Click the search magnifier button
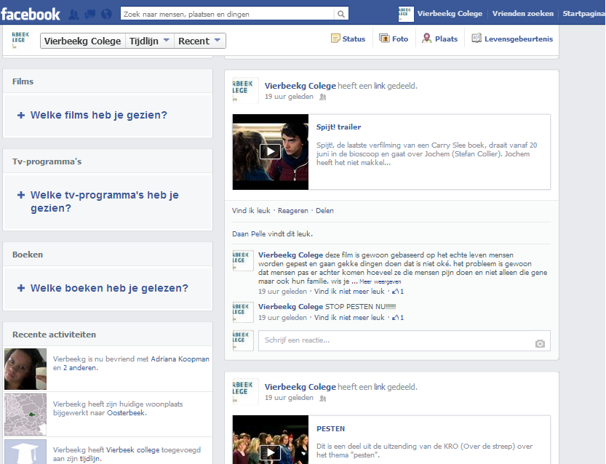 [341, 14]
